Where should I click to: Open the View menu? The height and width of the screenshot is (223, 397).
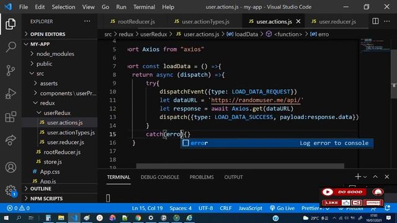click(88, 7)
